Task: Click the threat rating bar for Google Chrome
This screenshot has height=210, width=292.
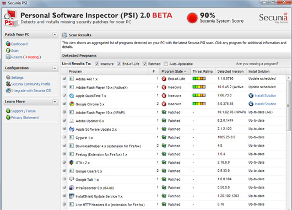Action: pos(199,104)
